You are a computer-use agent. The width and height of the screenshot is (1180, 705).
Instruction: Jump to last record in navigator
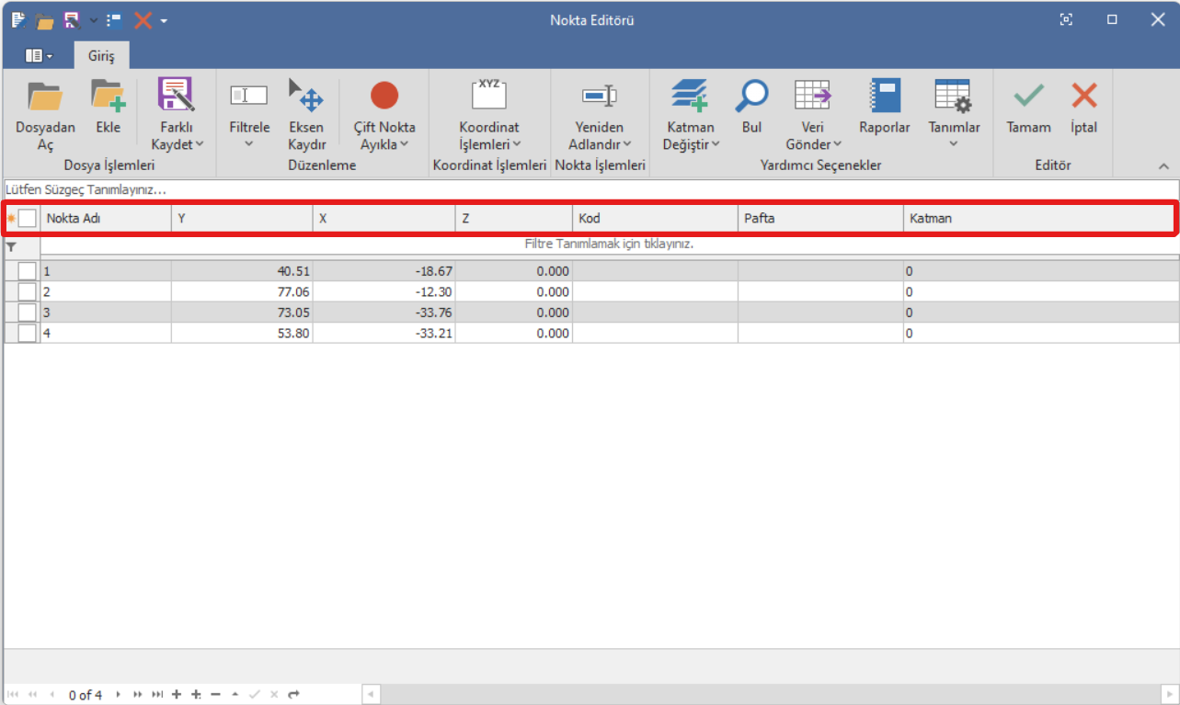pyautogui.click(x=157, y=695)
